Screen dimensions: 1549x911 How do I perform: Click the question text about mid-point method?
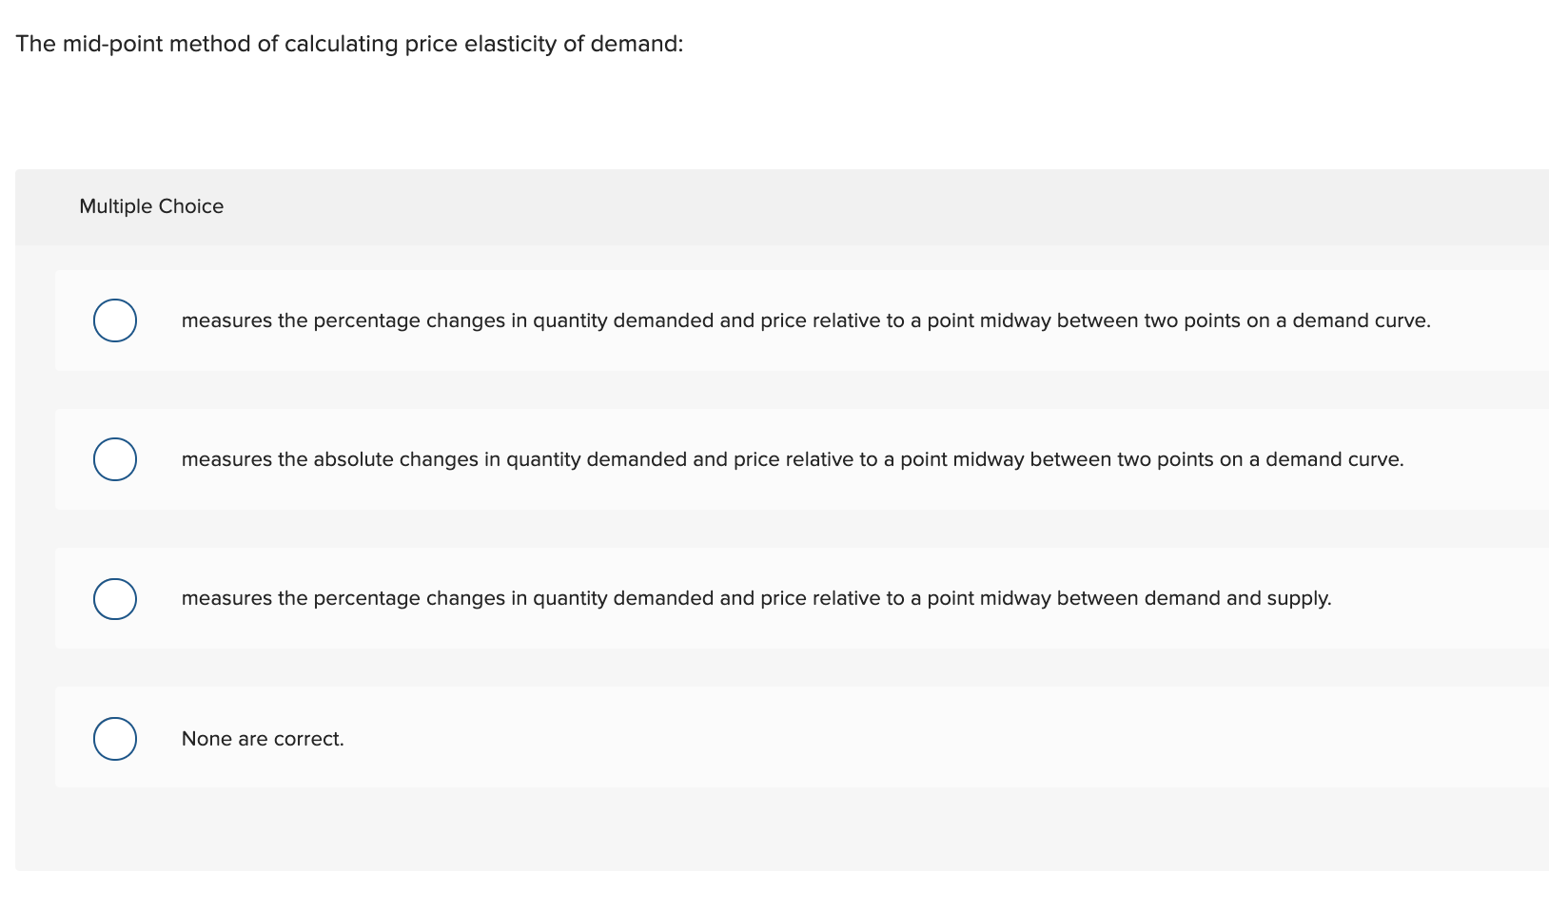[x=349, y=43]
